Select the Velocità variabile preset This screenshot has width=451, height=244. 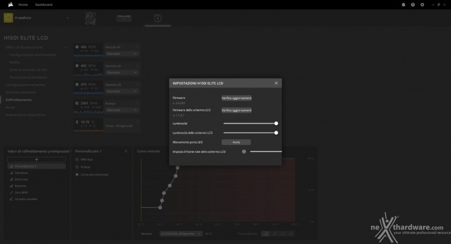pyautogui.click(x=26, y=199)
